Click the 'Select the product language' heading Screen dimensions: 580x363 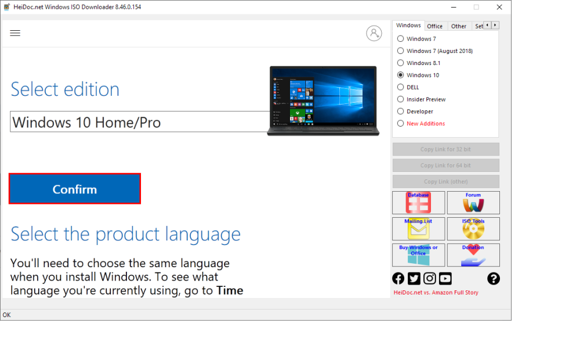125,234
